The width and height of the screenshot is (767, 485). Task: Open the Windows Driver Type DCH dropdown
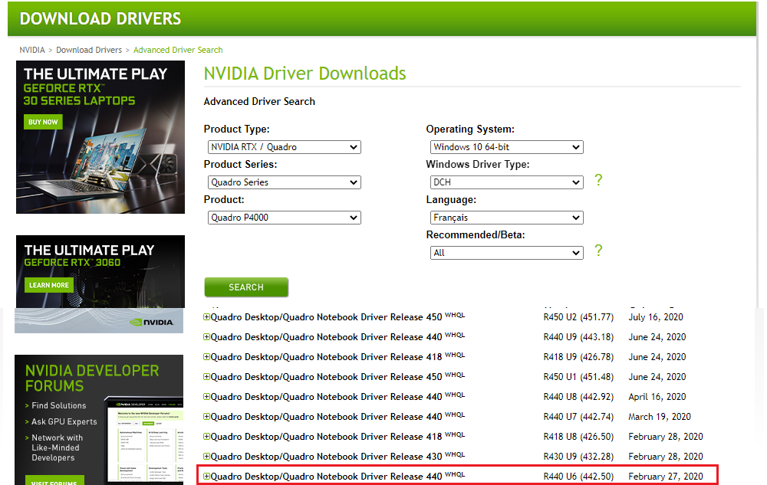point(506,182)
